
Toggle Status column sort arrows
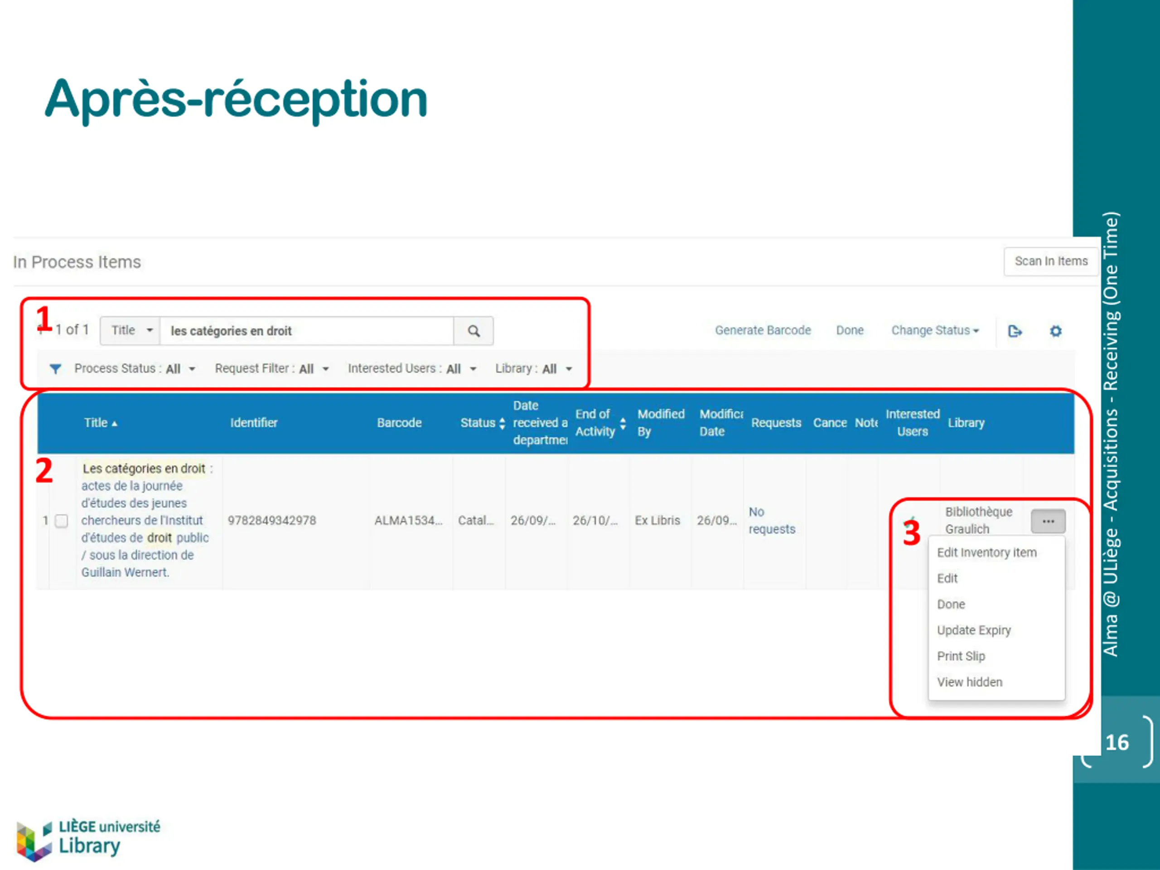[502, 423]
